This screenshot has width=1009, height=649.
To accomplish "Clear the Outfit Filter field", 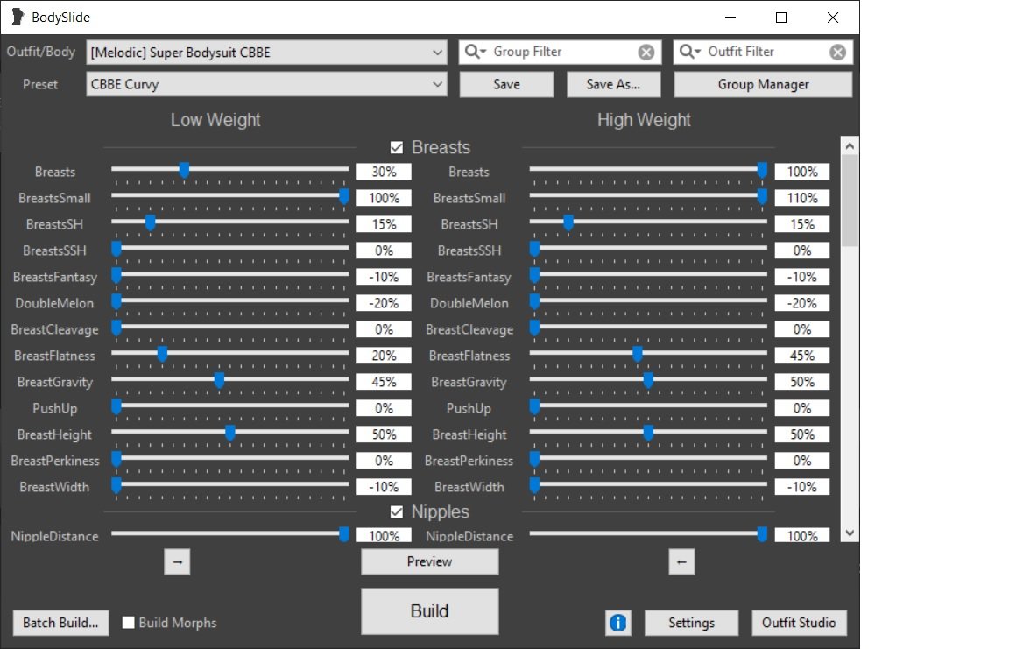I will (x=837, y=53).
